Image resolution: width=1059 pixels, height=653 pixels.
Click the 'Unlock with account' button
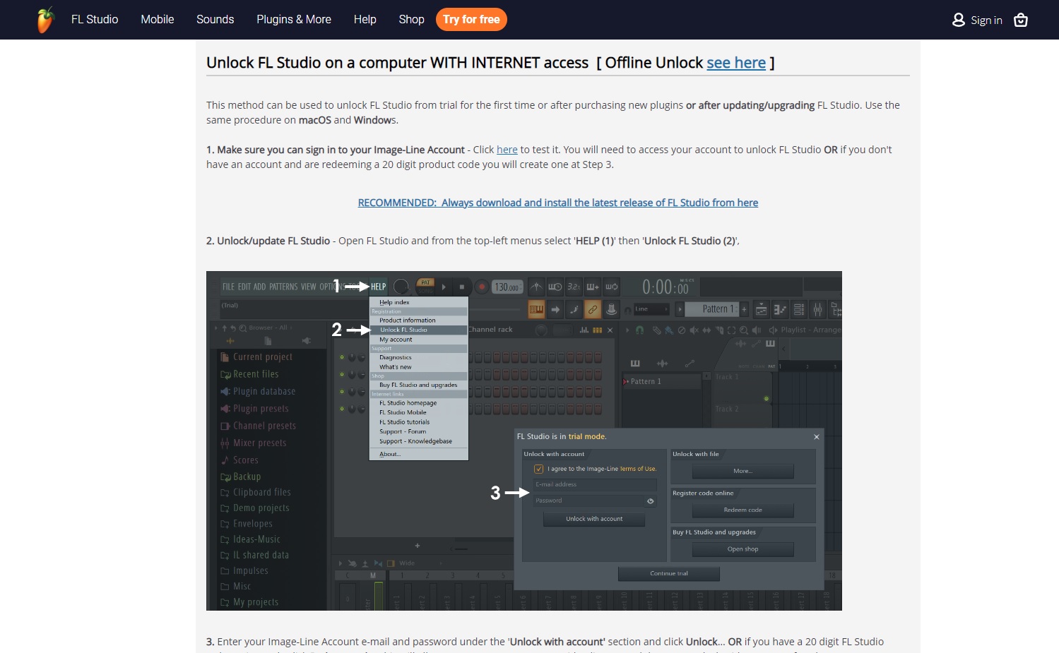594,519
